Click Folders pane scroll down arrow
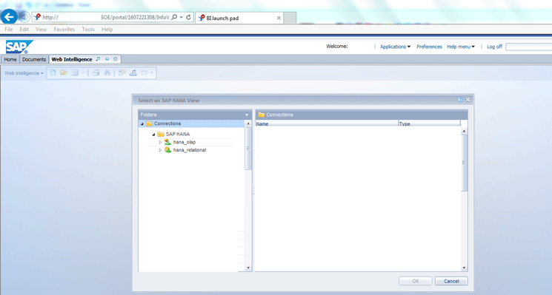Image resolution: width=552 pixels, height=295 pixels. pos(248,268)
